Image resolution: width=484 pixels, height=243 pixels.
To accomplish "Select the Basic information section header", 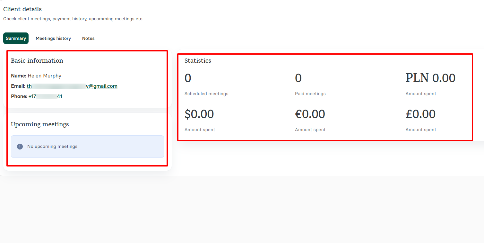I will pos(37,60).
